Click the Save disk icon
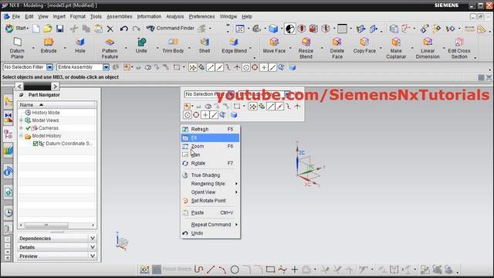The width and height of the screenshot is (494, 278). coord(60,29)
